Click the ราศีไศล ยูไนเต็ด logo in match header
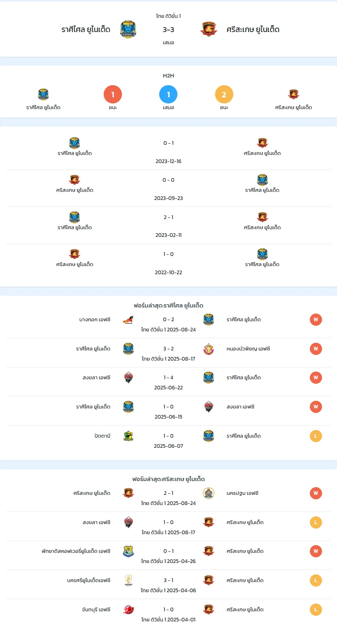Screen dimensions: 337x634 128,30
